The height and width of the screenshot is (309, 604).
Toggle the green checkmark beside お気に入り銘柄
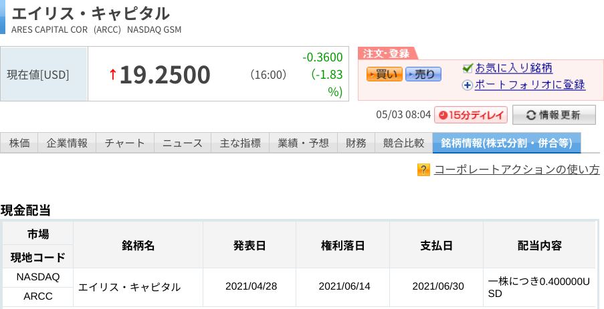(468, 69)
